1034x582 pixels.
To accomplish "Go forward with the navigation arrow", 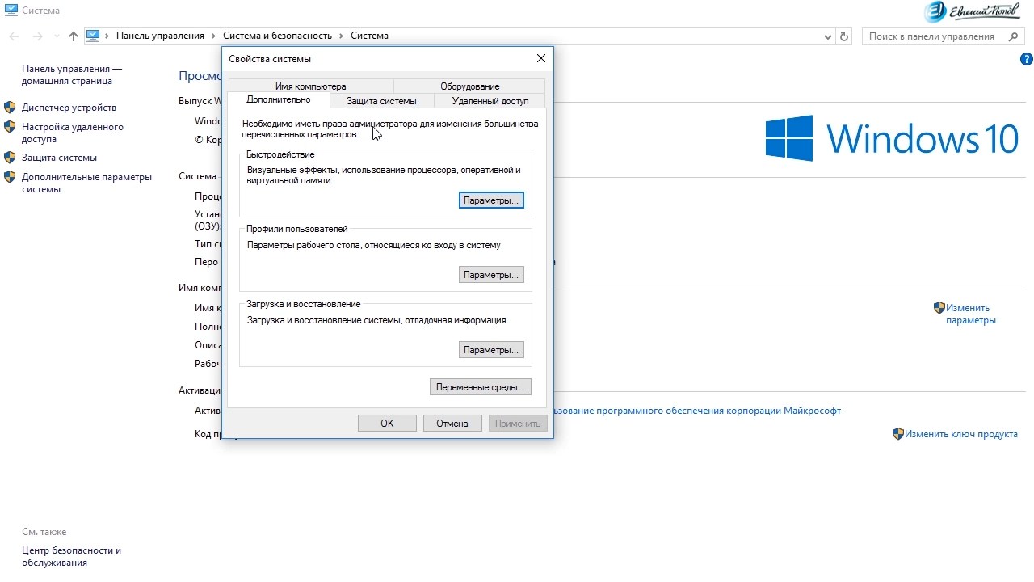I will 37,36.
